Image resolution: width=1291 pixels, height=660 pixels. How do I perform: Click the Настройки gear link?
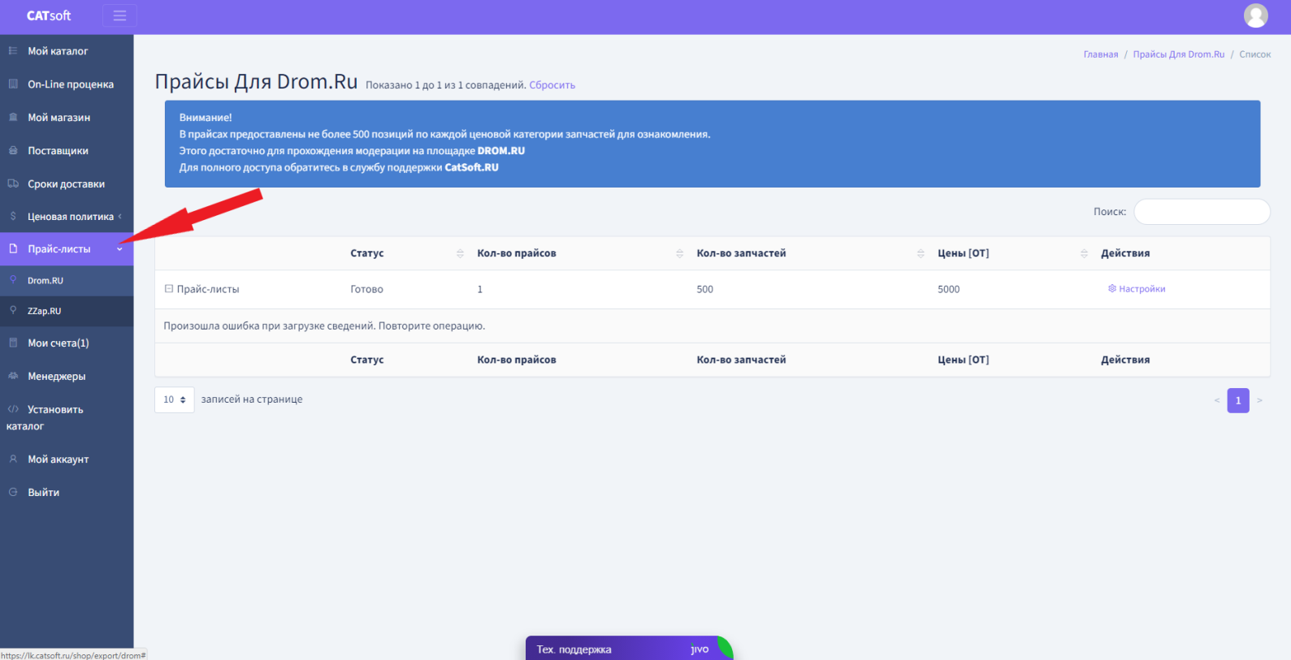1137,289
